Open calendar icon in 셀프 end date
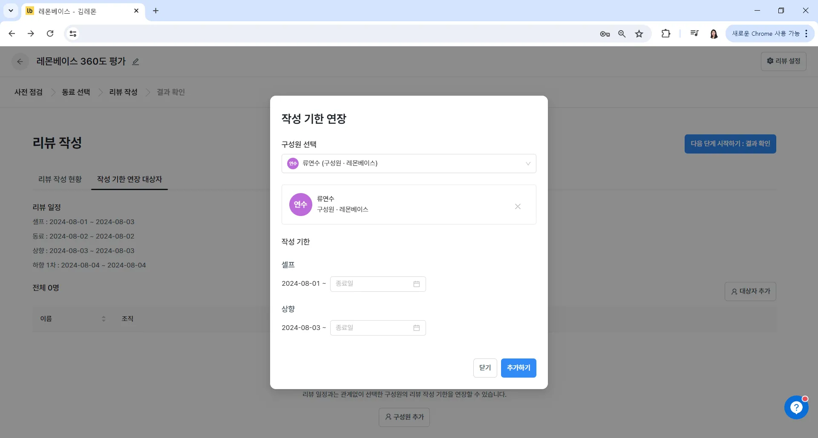 coord(417,284)
